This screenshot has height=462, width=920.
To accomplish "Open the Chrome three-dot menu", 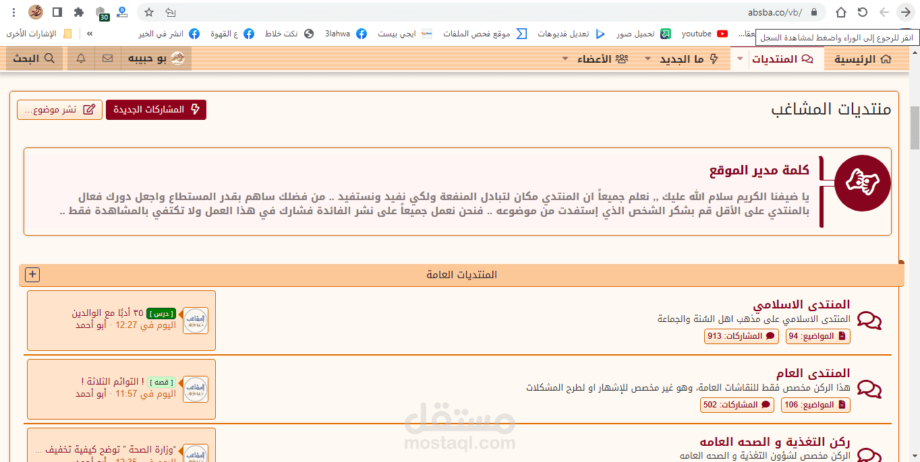I will [14, 12].
